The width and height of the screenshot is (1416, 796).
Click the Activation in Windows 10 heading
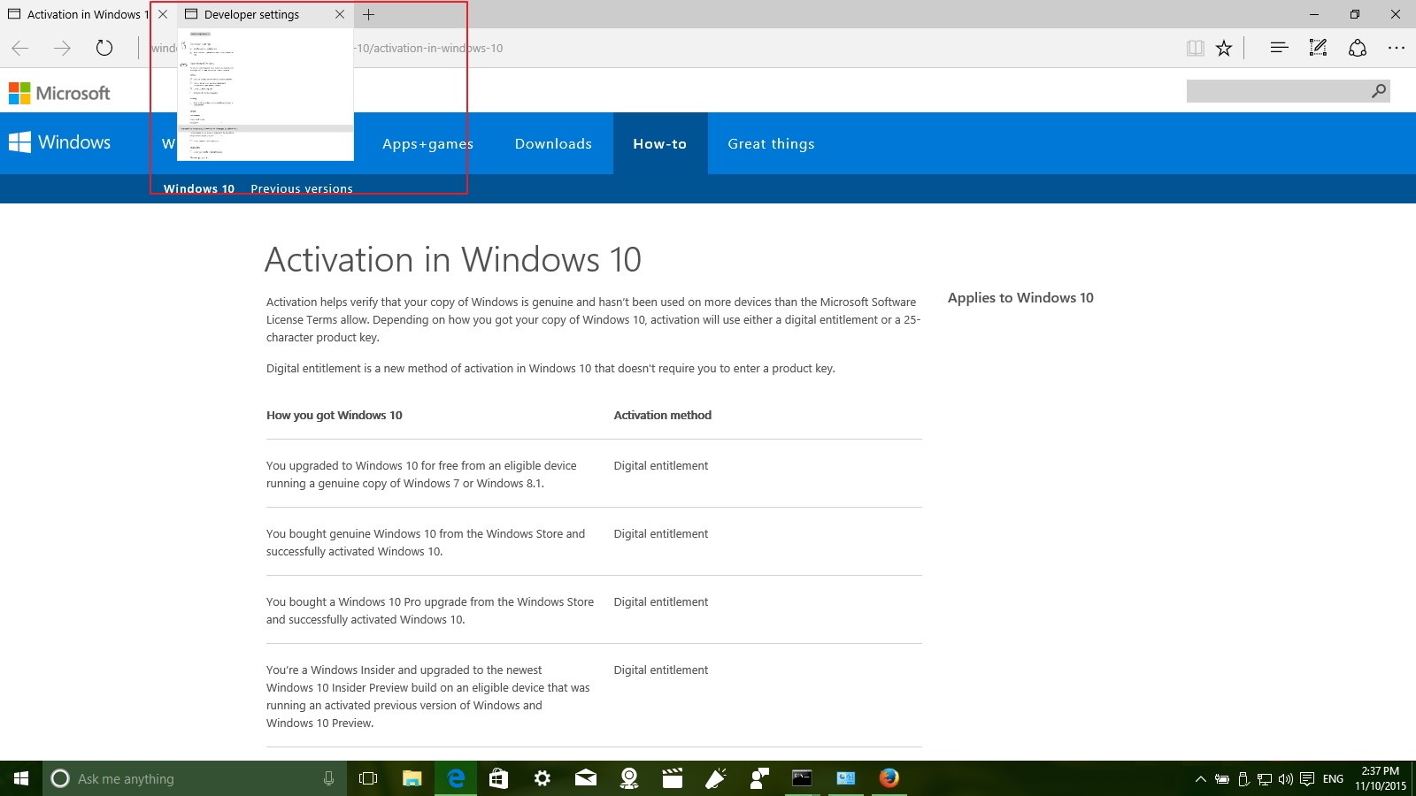[453, 259]
